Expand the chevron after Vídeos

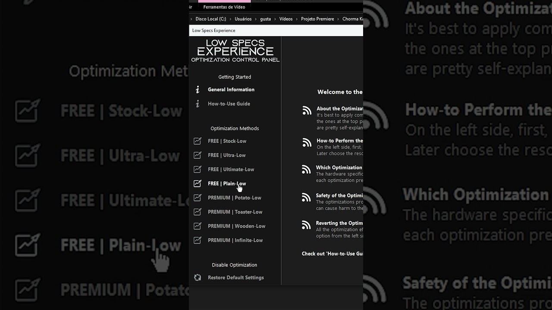tap(297, 19)
